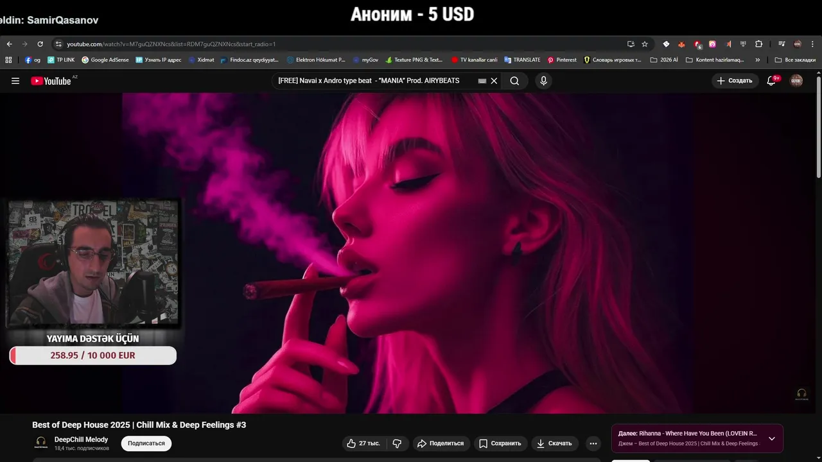This screenshot has height=462, width=822.
Task: Click the Создать create button
Action: pos(735,81)
